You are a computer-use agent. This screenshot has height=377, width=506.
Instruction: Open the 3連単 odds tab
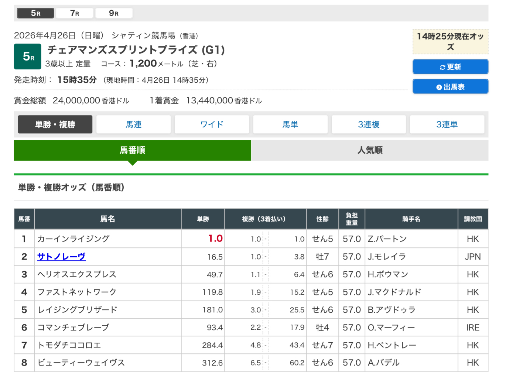coord(447,124)
